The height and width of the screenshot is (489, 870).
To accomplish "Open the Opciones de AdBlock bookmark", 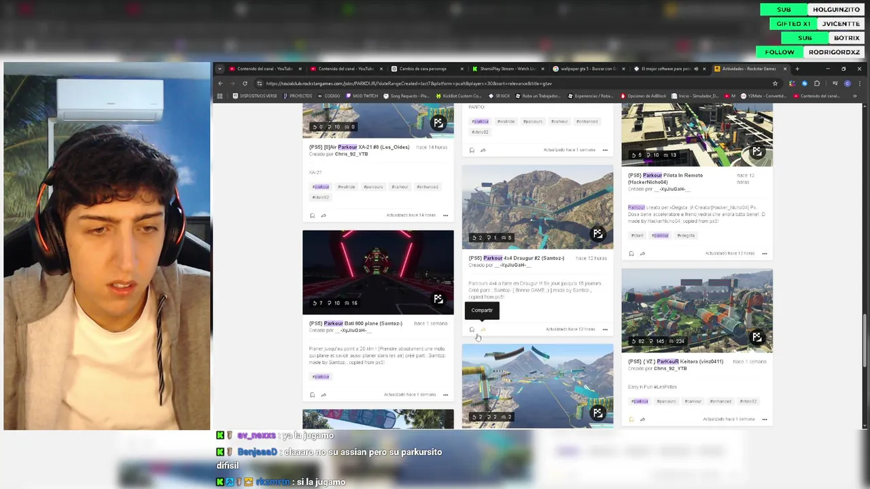I will [x=644, y=96].
